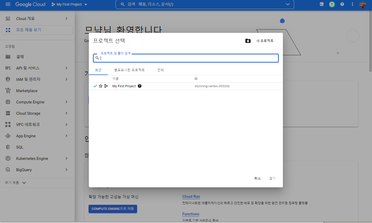Expand 추가 제품 section
Viewport: 372px width, 223px height.
click(x=15, y=183)
